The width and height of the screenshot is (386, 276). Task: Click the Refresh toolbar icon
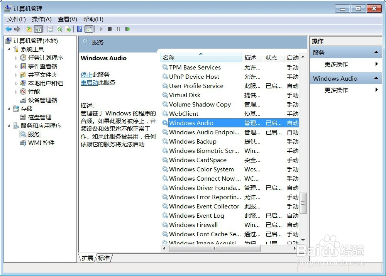coord(59,29)
